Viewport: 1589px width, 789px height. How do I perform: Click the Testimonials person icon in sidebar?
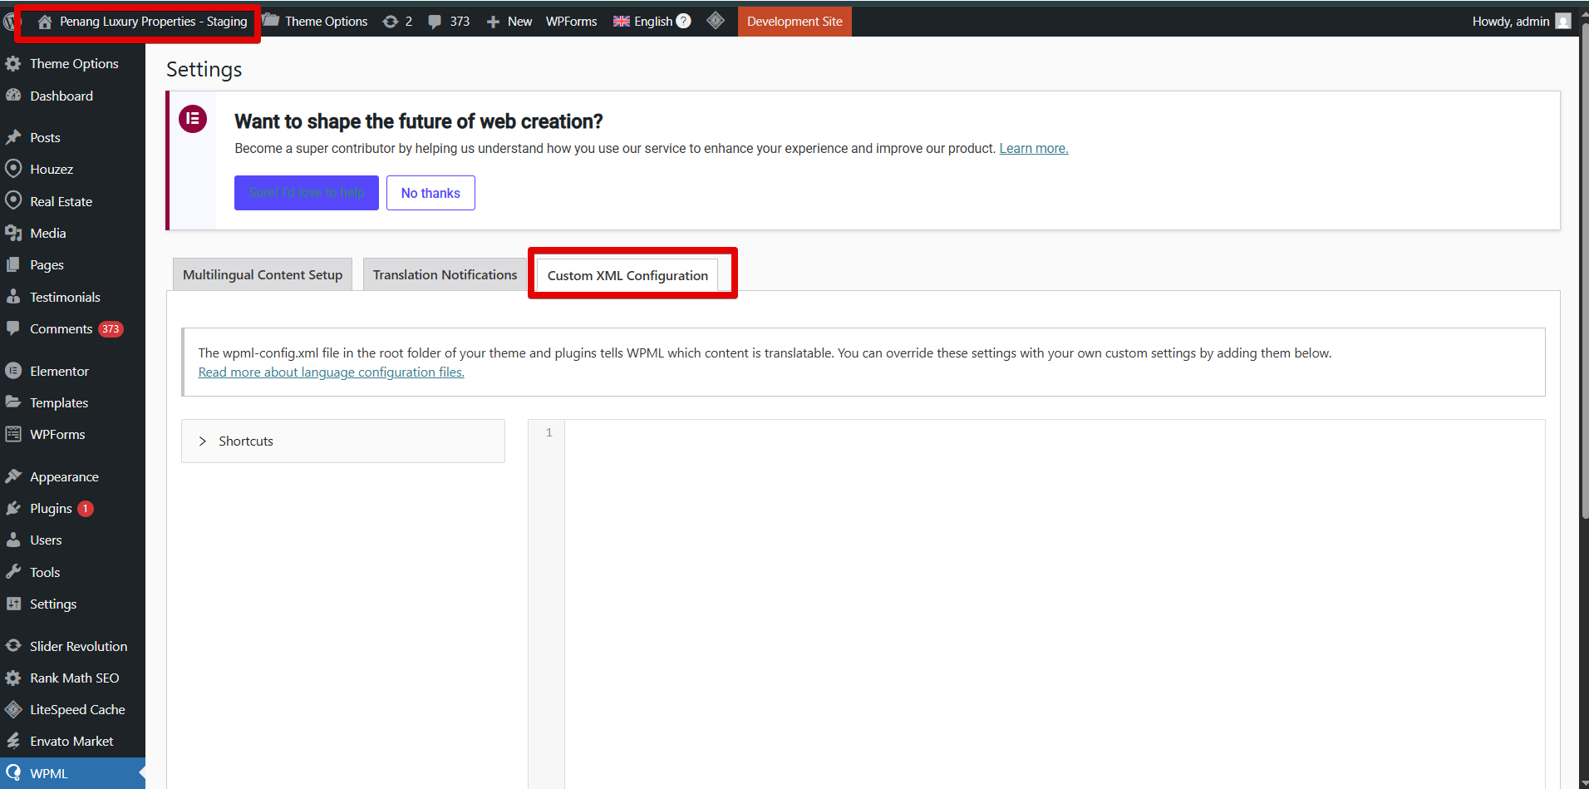click(x=13, y=297)
